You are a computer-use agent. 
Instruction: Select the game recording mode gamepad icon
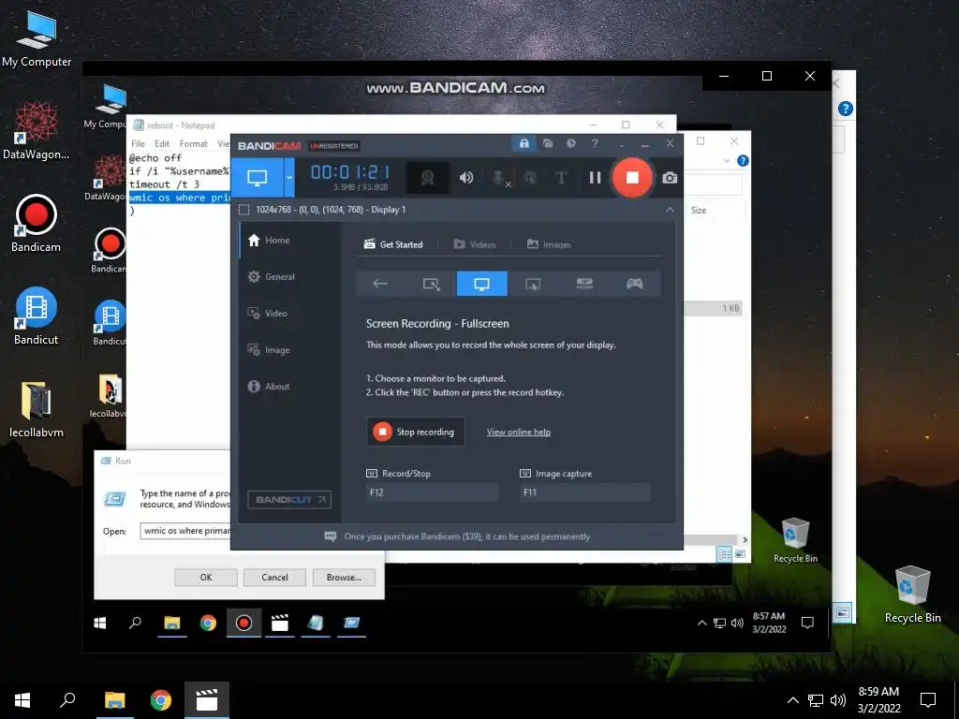coord(635,284)
